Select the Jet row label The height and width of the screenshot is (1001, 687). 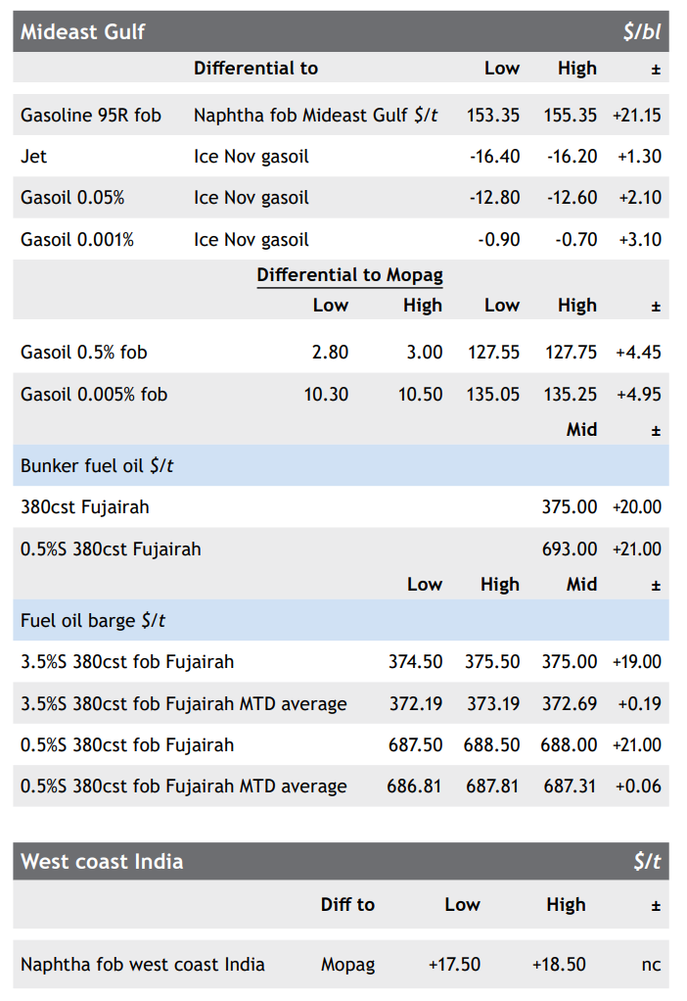pyautogui.click(x=33, y=156)
